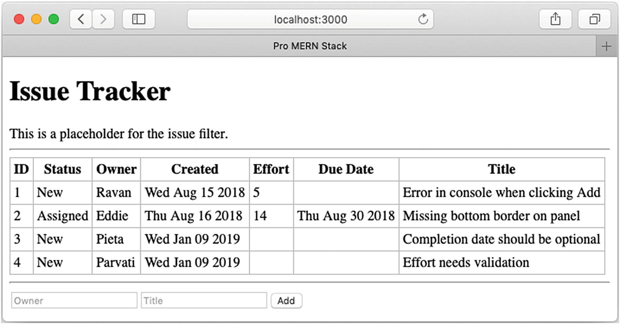Show all tabs overview icon

594,20
